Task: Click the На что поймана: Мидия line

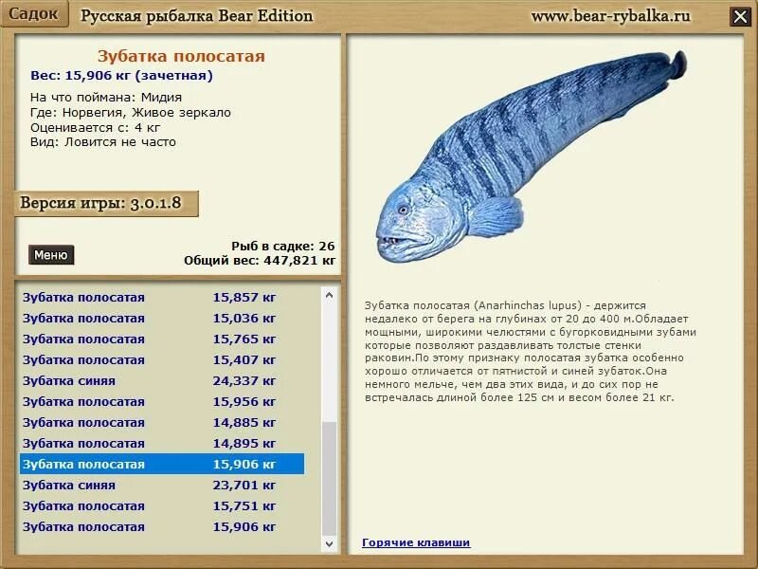Action: coord(106,98)
